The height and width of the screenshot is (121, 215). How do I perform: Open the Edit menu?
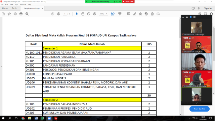point(7,4)
